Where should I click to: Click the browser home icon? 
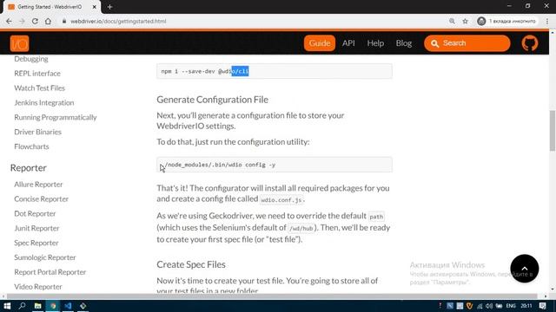tap(48, 21)
